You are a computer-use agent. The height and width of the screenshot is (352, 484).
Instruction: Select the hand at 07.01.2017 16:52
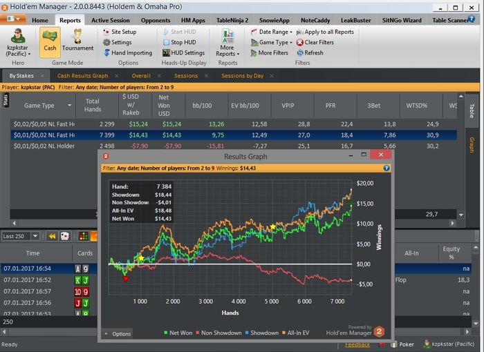click(x=49, y=280)
